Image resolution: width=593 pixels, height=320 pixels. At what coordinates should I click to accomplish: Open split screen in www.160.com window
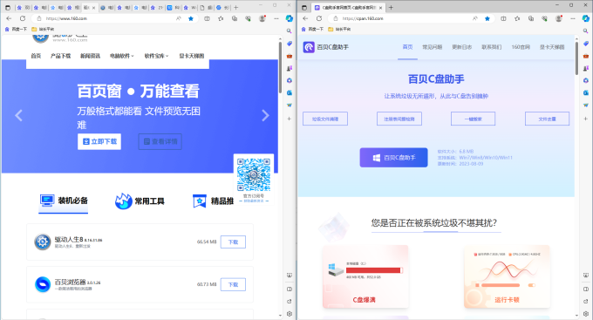point(207,18)
